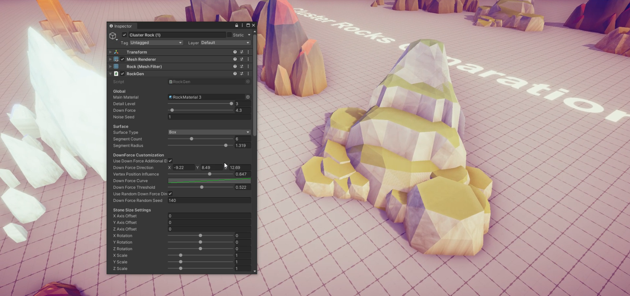Open the Inspector panel options menu

(x=242, y=25)
